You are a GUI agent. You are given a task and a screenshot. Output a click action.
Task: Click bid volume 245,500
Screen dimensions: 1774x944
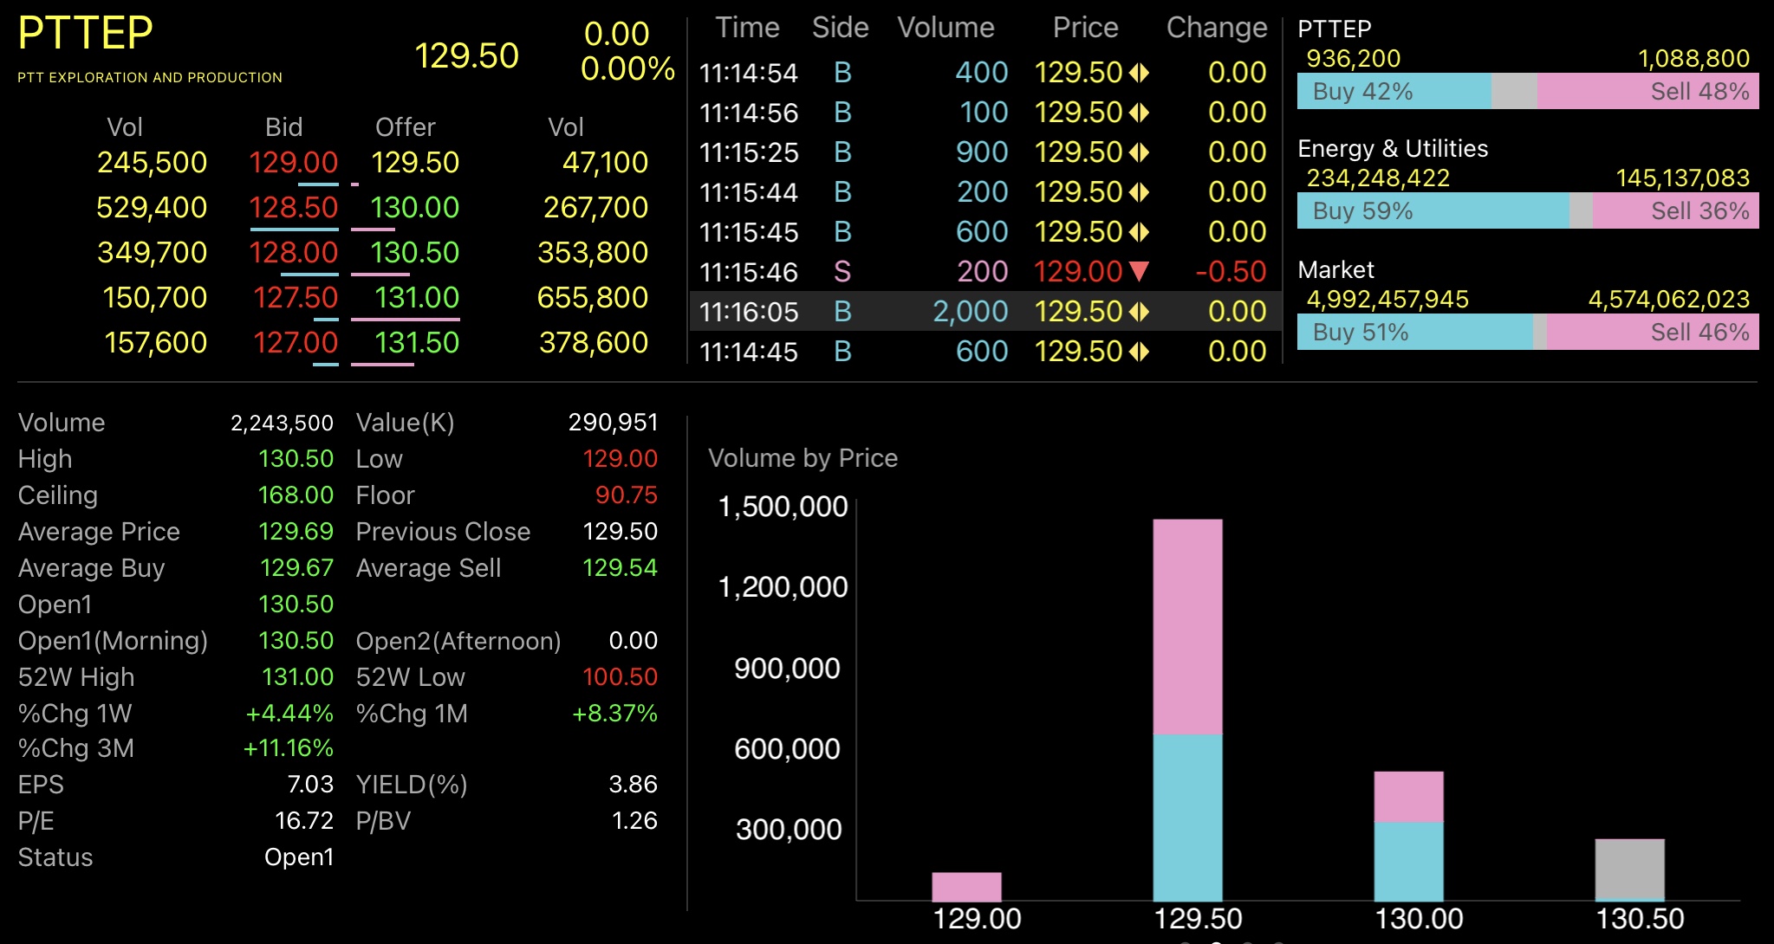coord(152,163)
